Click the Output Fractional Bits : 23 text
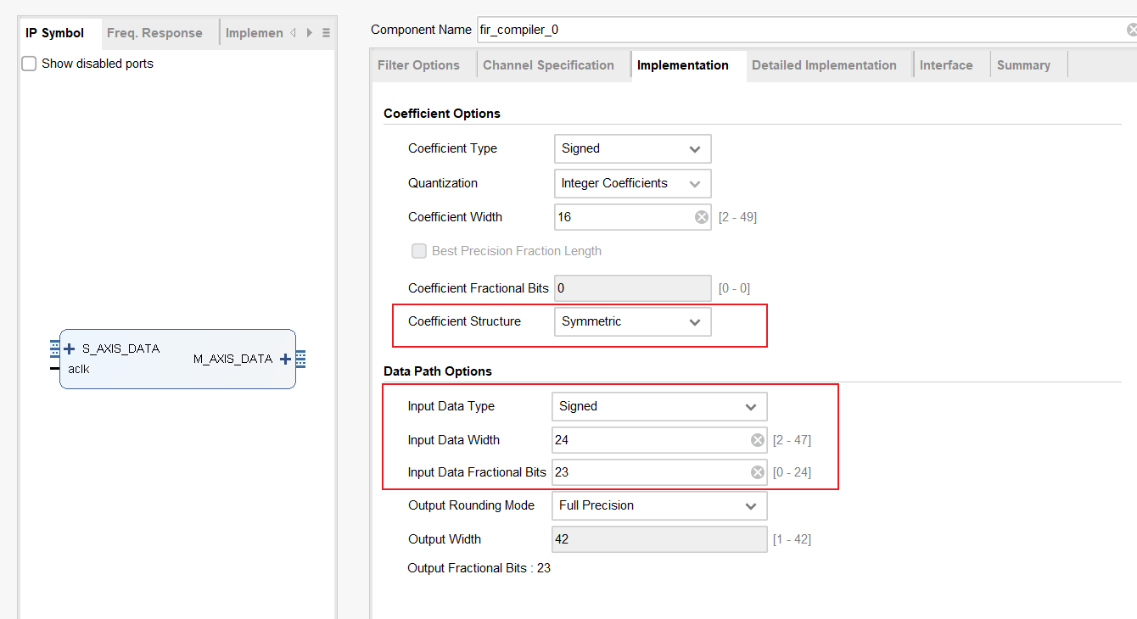Viewport: 1137px width, 619px height. pyautogui.click(x=479, y=568)
